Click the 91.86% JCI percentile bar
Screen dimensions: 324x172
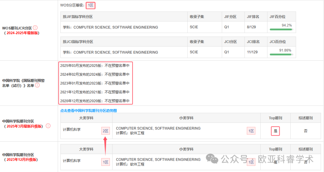point(281,55)
